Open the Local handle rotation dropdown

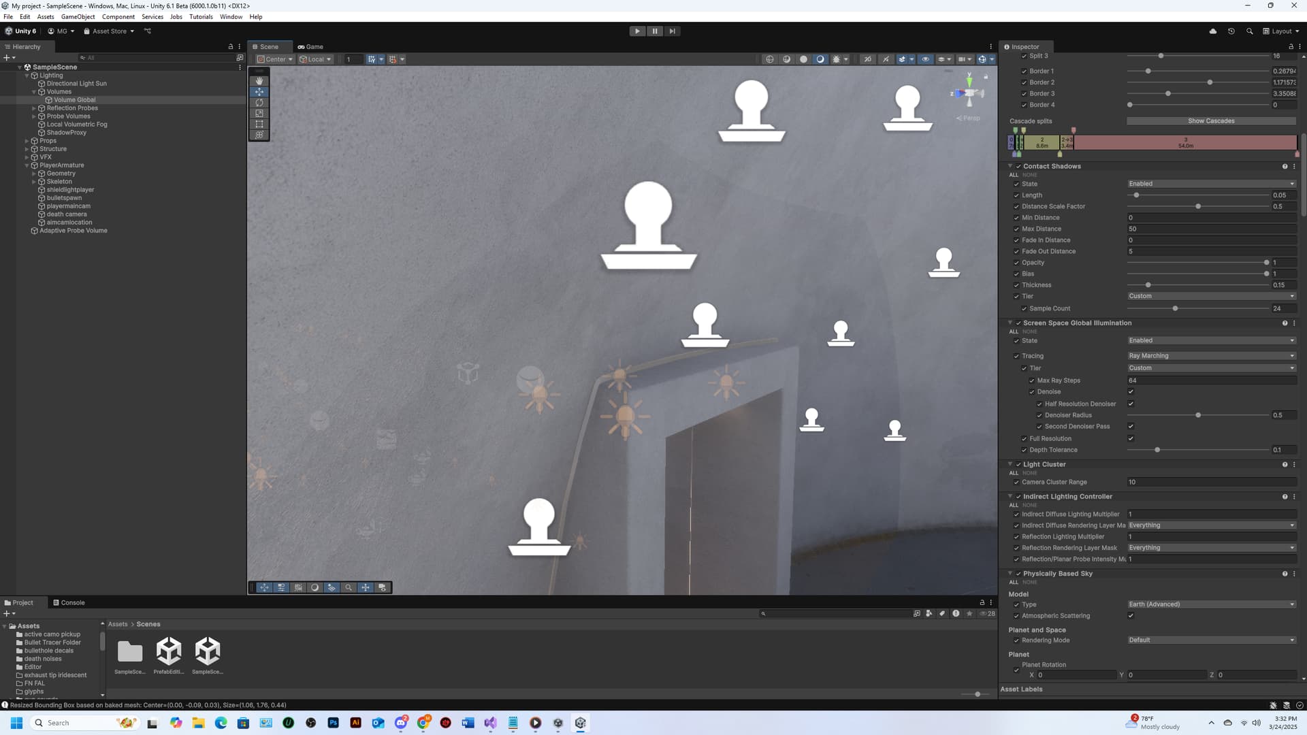[315, 59]
